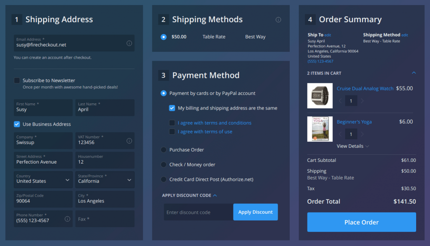The height and width of the screenshot is (246, 430).
Task: Edit the Ship To address
Action: [x=327, y=35]
